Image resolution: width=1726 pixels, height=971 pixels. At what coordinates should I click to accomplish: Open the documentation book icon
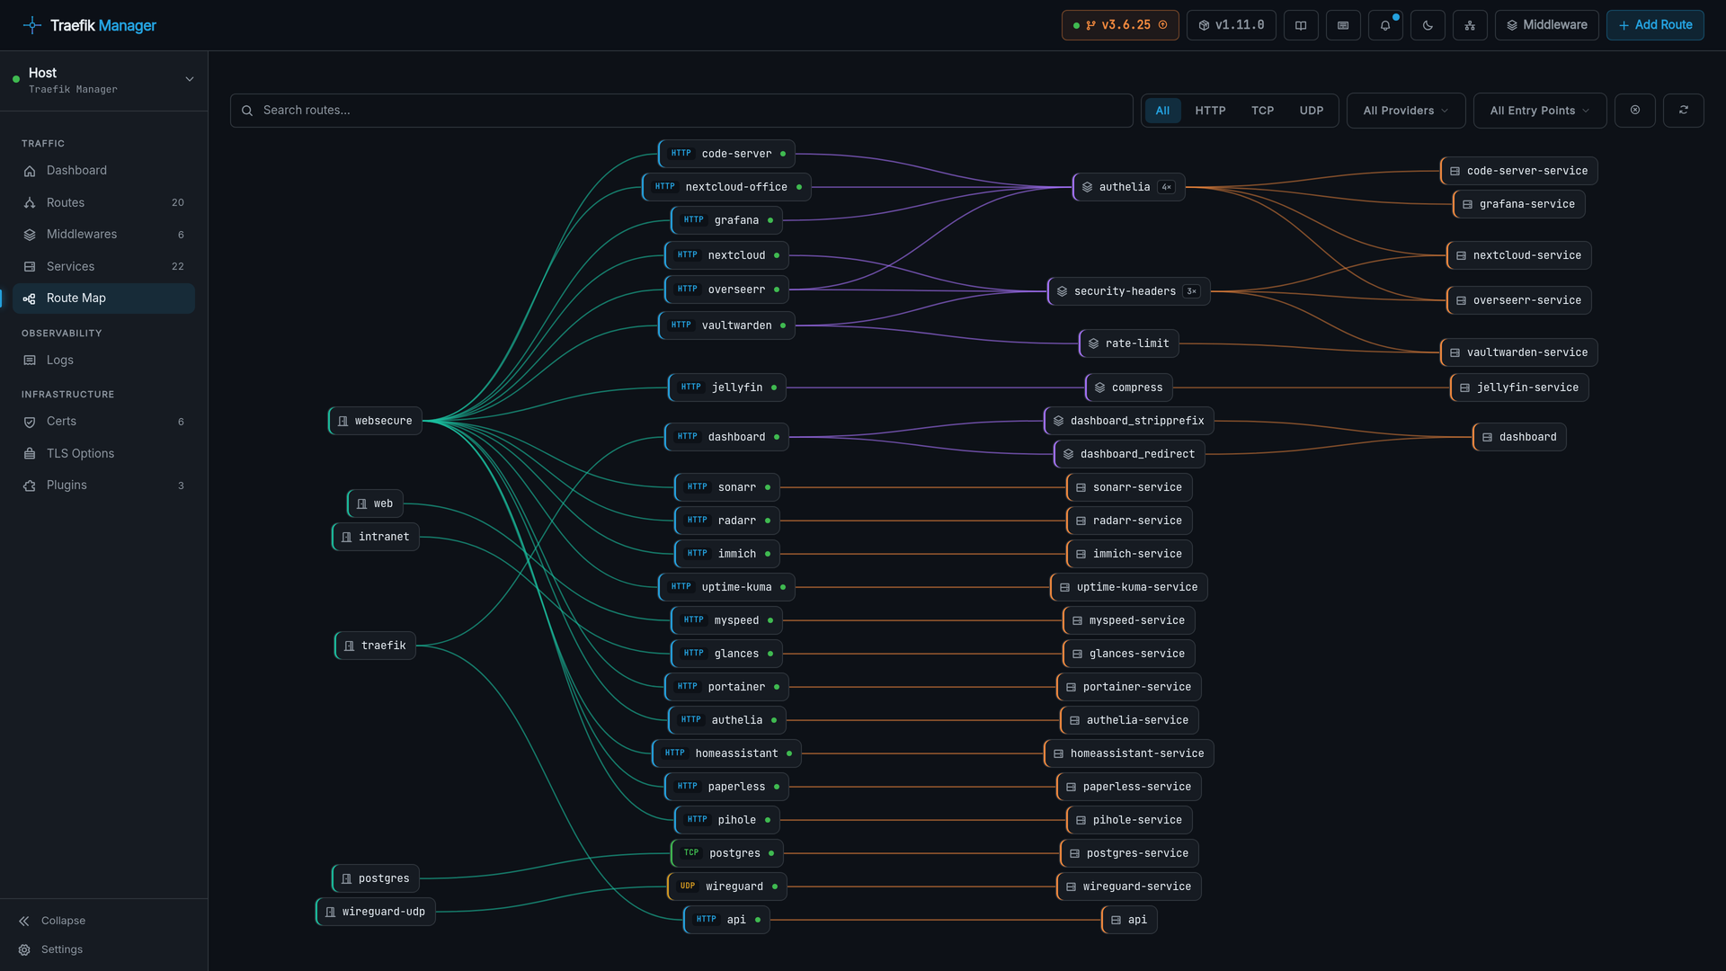click(1301, 25)
